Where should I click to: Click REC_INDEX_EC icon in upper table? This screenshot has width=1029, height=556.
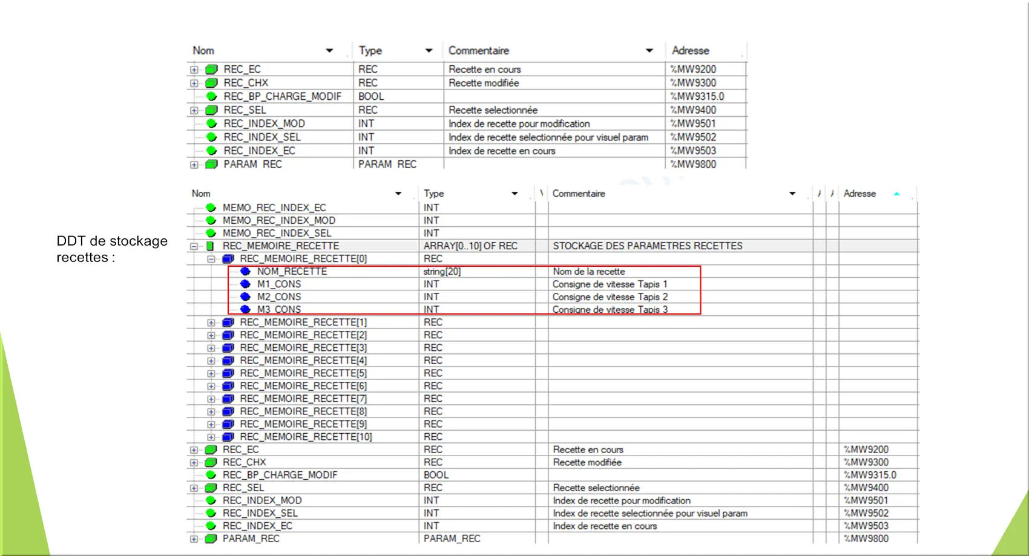pos(211,151)
